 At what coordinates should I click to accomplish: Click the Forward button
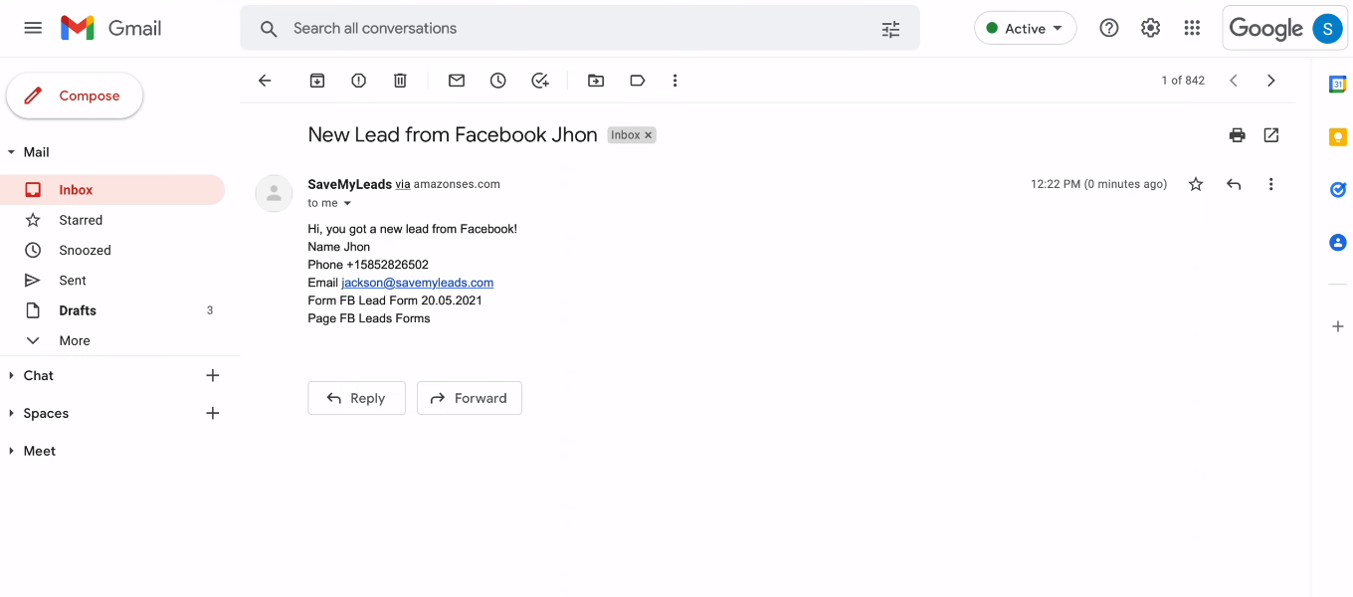(x=470, y=398)
